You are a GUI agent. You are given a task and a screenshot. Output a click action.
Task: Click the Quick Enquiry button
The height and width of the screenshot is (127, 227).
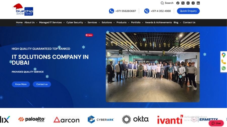(x=188, y=11)
